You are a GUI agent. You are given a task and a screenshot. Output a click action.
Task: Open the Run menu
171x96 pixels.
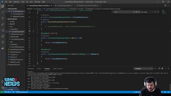31,2
